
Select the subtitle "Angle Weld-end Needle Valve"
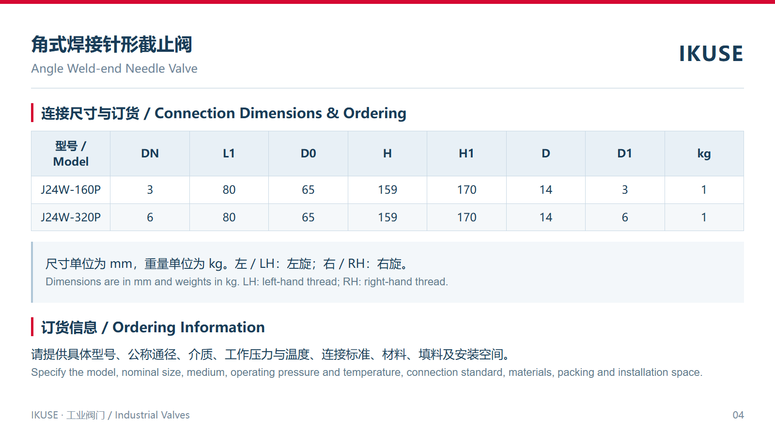pos(114,69)
